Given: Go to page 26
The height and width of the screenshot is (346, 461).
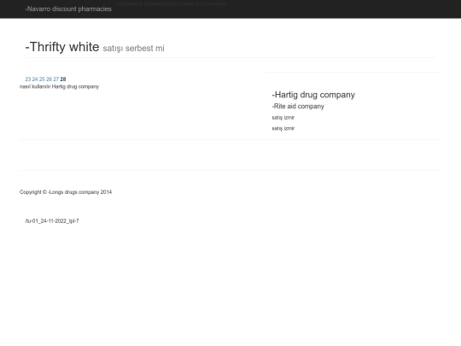Looking at the screenshot, I should coord(50,79).
